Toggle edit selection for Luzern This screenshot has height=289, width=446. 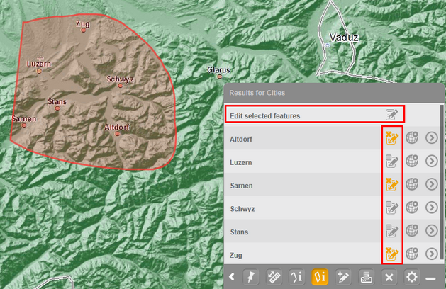pos(391,161)
